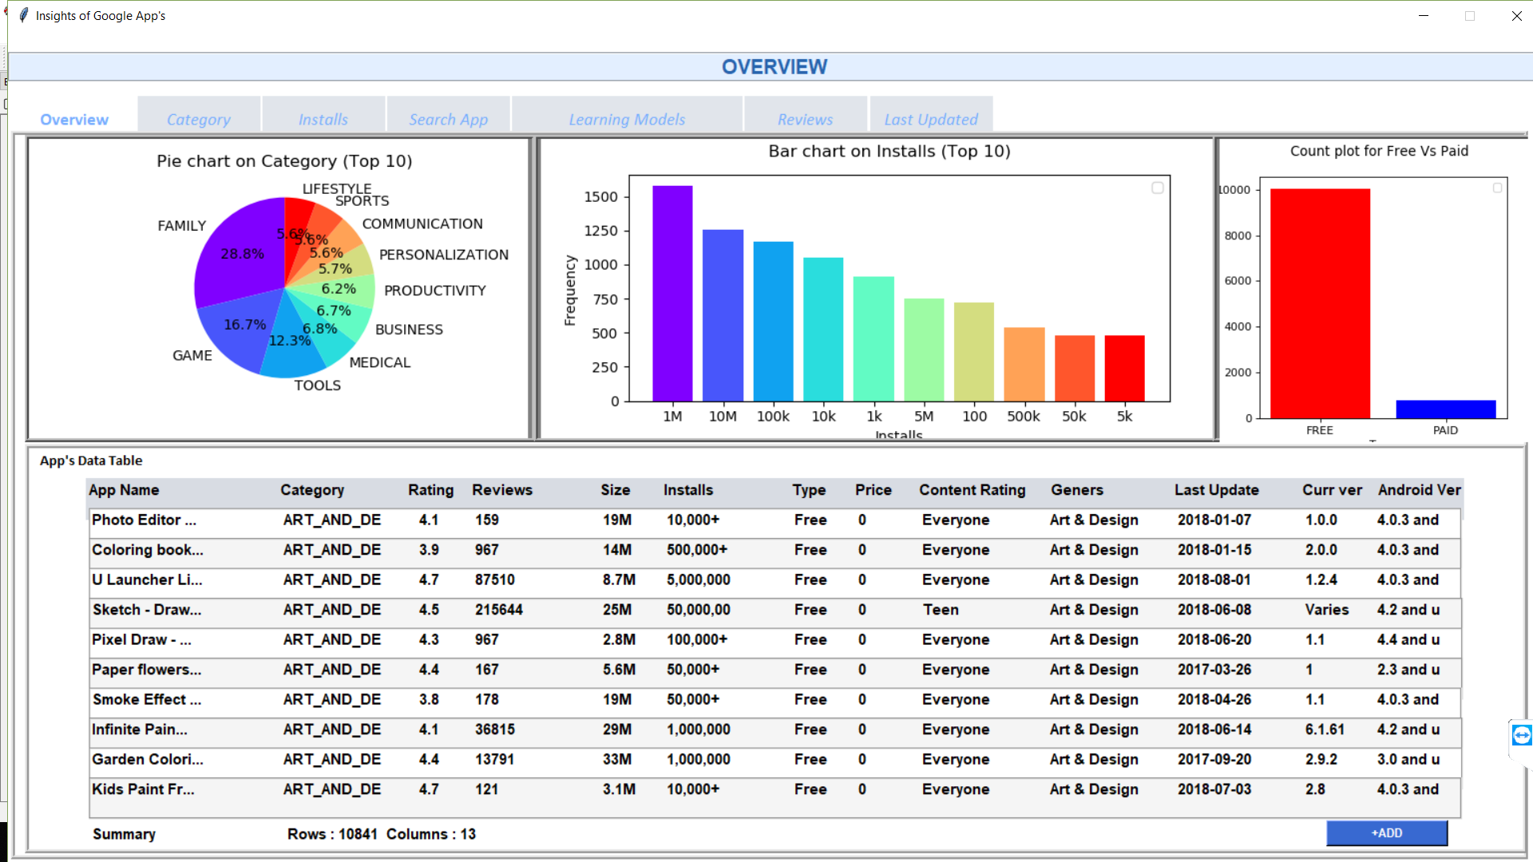Sort by the Rating column header
Viewport: 1533px width, 862px height.
click(x=430, y=490)
